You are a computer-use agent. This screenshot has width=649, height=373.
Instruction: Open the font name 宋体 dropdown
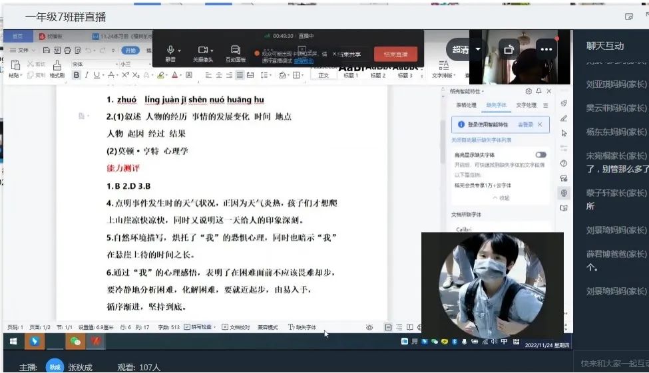[91, 64]
